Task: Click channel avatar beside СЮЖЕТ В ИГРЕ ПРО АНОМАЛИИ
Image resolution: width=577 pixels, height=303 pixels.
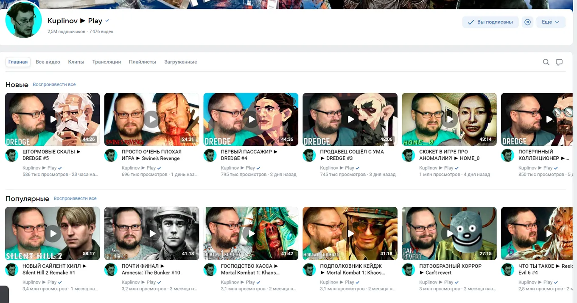Action: click(409, 155)
